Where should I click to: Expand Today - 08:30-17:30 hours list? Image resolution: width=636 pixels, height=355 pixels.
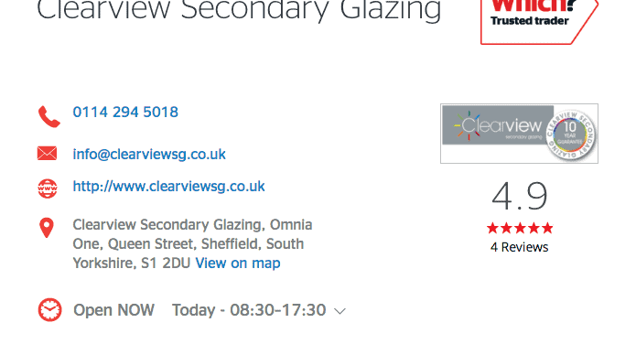coord(249,310)
